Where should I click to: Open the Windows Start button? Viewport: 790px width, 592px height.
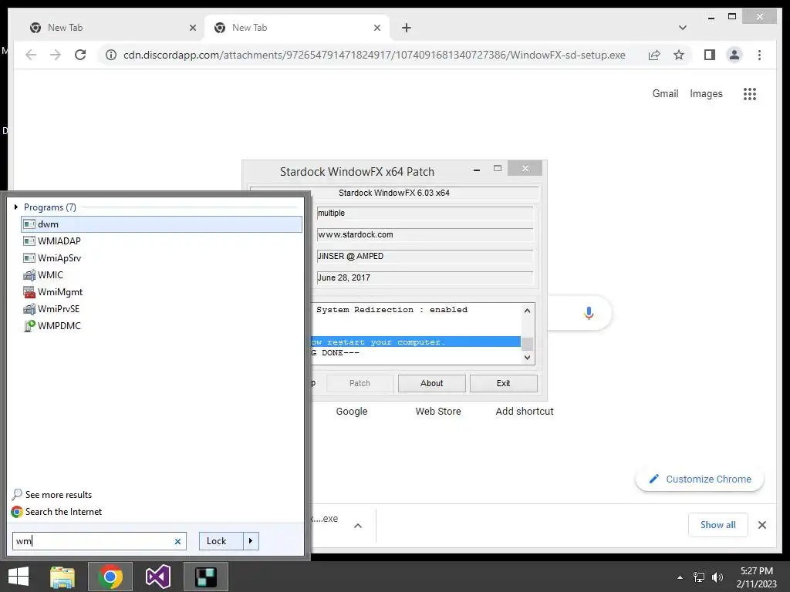pyautogui.click(x=19, y=577)
